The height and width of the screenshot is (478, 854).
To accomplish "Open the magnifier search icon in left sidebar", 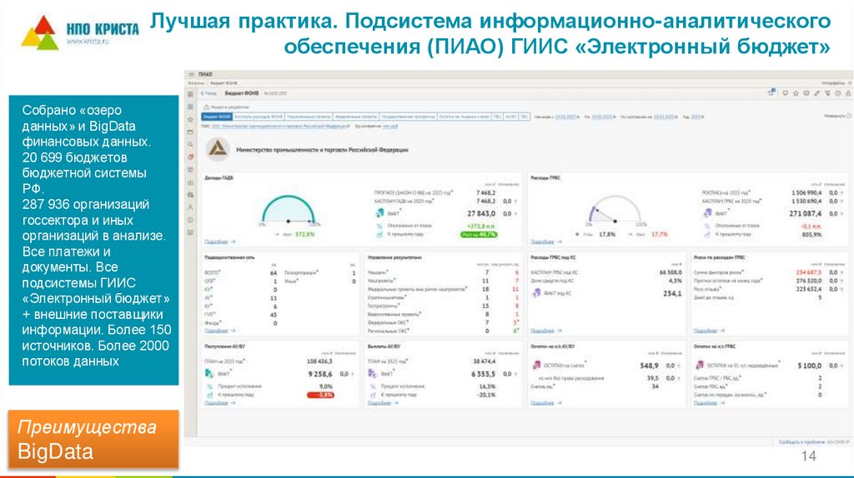I will [191, 145].
